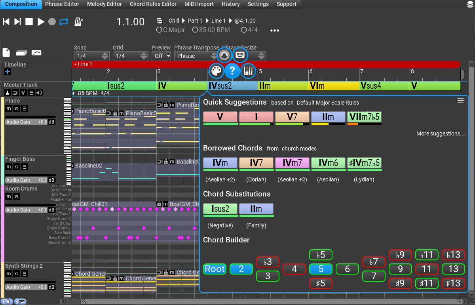475x305 pixels.
Task: Open the Phrase Transpose dropdown
Action: pos(196,56)
